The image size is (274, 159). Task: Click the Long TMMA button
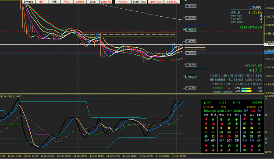point(156,2)
